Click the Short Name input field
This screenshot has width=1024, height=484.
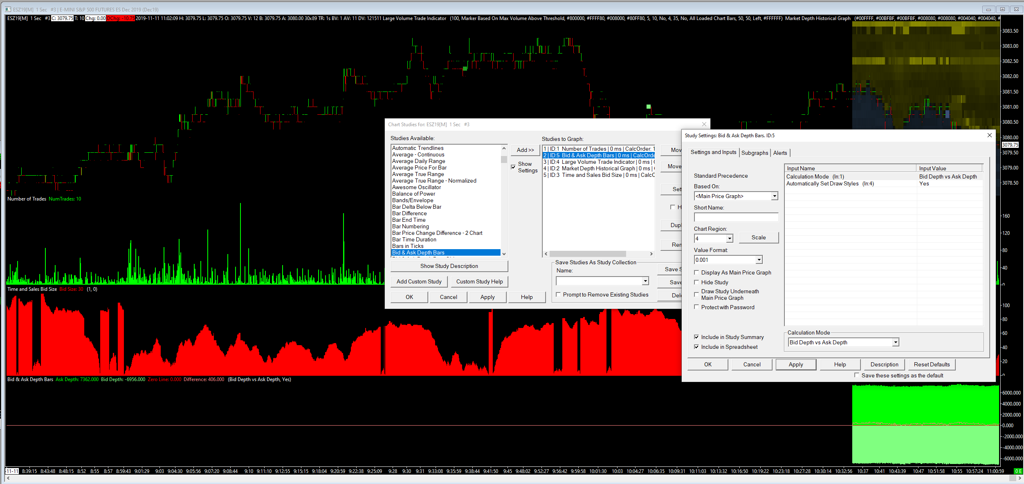tap(736, 217)
